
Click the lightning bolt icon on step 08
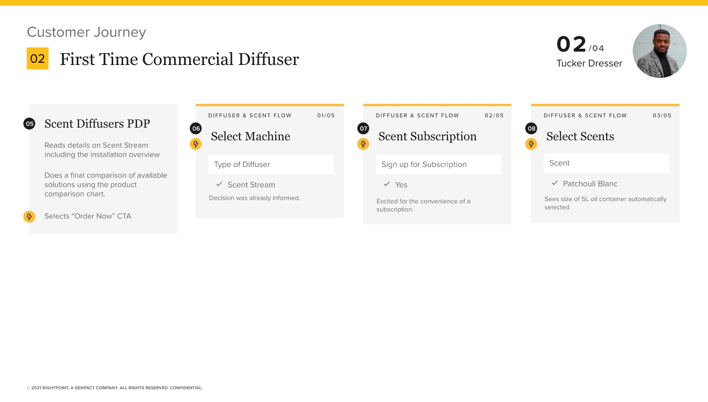click(532, 143)
